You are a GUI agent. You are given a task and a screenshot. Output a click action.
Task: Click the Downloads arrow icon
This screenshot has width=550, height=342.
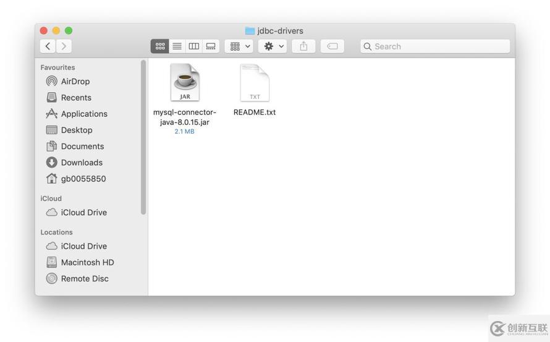point(51,162)
